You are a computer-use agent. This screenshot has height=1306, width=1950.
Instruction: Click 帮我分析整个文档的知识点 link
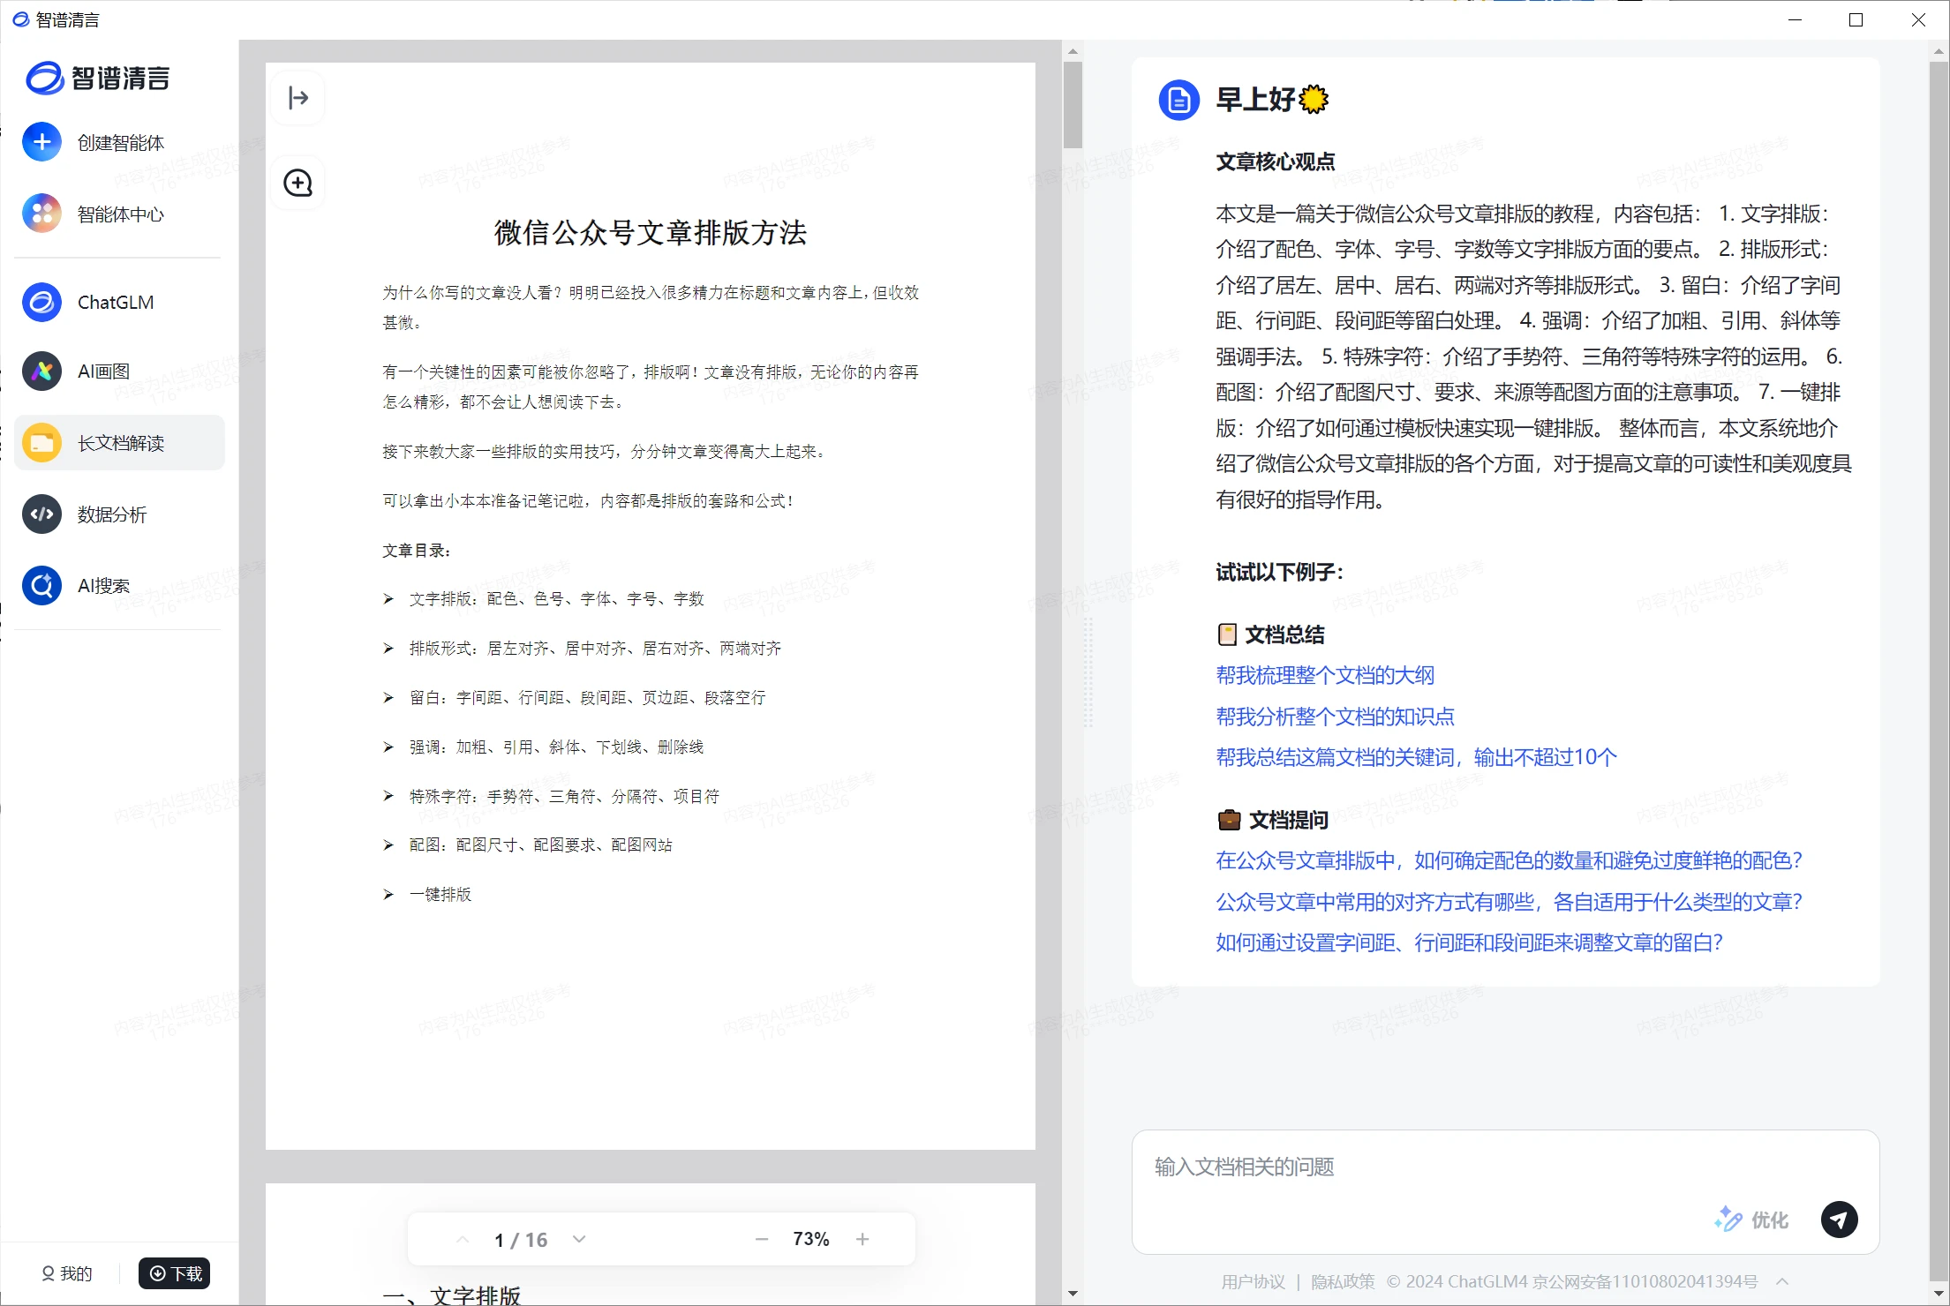point(1335,717)
